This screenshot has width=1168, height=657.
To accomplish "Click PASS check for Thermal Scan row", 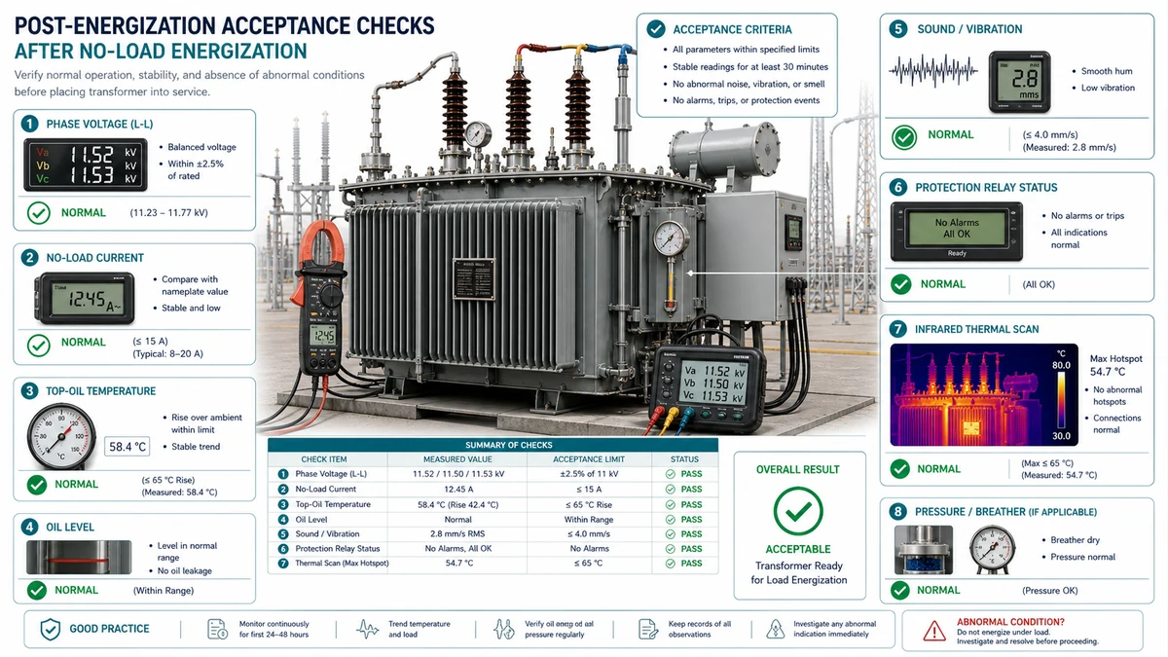I will 670,564.
